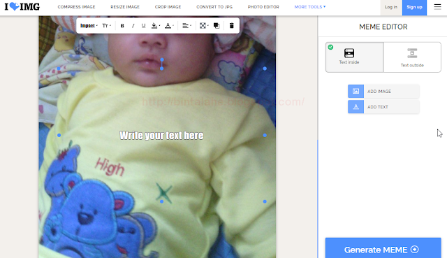Expand the More Tools menu
The width and height of the screenshot is (447, 258).
[x=310, y=7]
